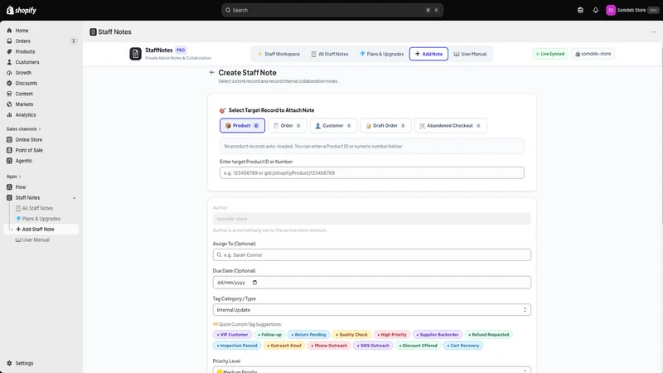663x373 pixels.
Task: Open the Staff Workspace tab
Action: [x=278, y=54]
